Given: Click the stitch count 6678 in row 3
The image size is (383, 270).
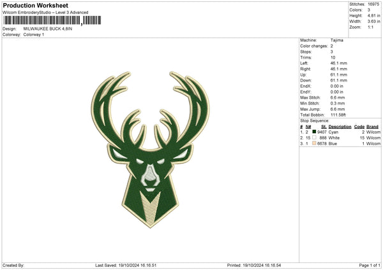Looking at the screenshot, I should pyautogui.click(x=322, y=144).
